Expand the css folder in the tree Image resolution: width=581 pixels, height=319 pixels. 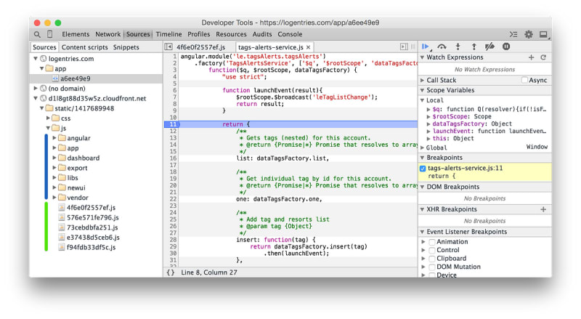coord(48,118)
